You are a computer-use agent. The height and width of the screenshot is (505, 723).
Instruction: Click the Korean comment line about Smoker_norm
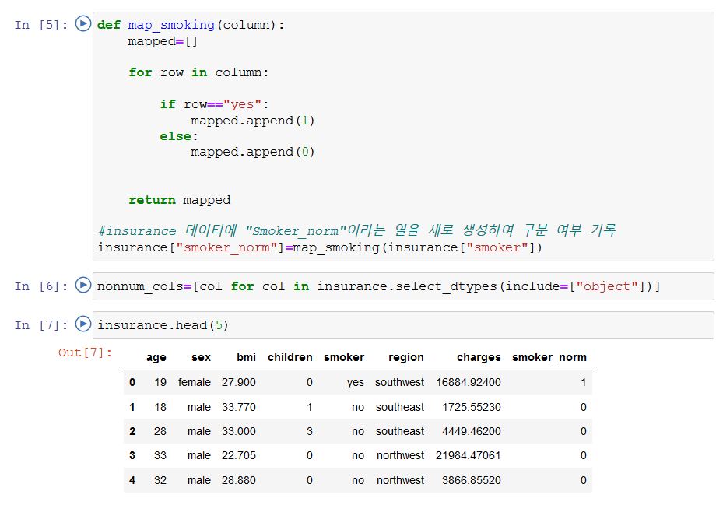356,230
